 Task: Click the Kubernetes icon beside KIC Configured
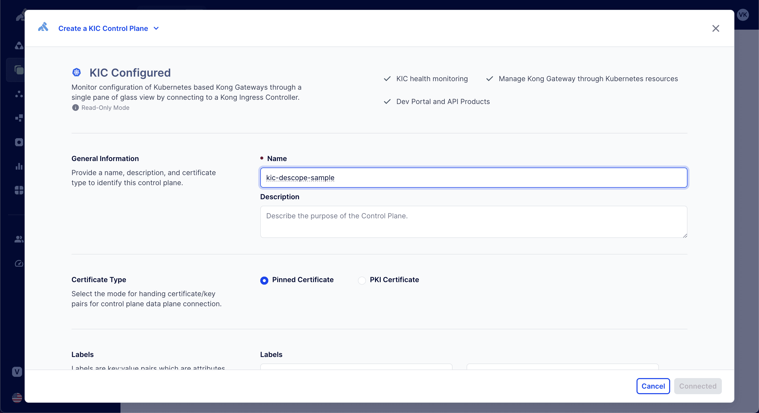pos(77,72)
